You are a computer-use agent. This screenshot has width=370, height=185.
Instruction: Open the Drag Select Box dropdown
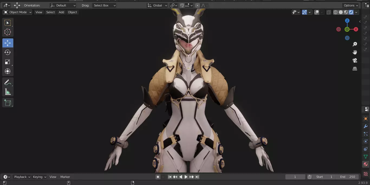click(x=104, y=5)
